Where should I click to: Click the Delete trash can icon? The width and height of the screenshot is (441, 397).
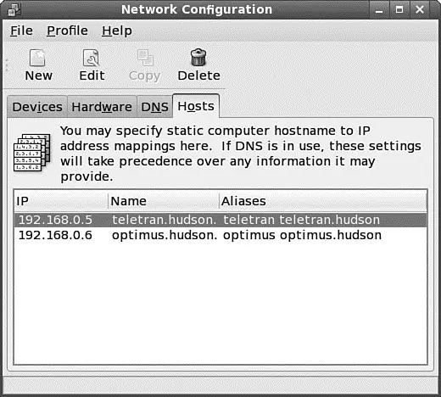(198, 57)
